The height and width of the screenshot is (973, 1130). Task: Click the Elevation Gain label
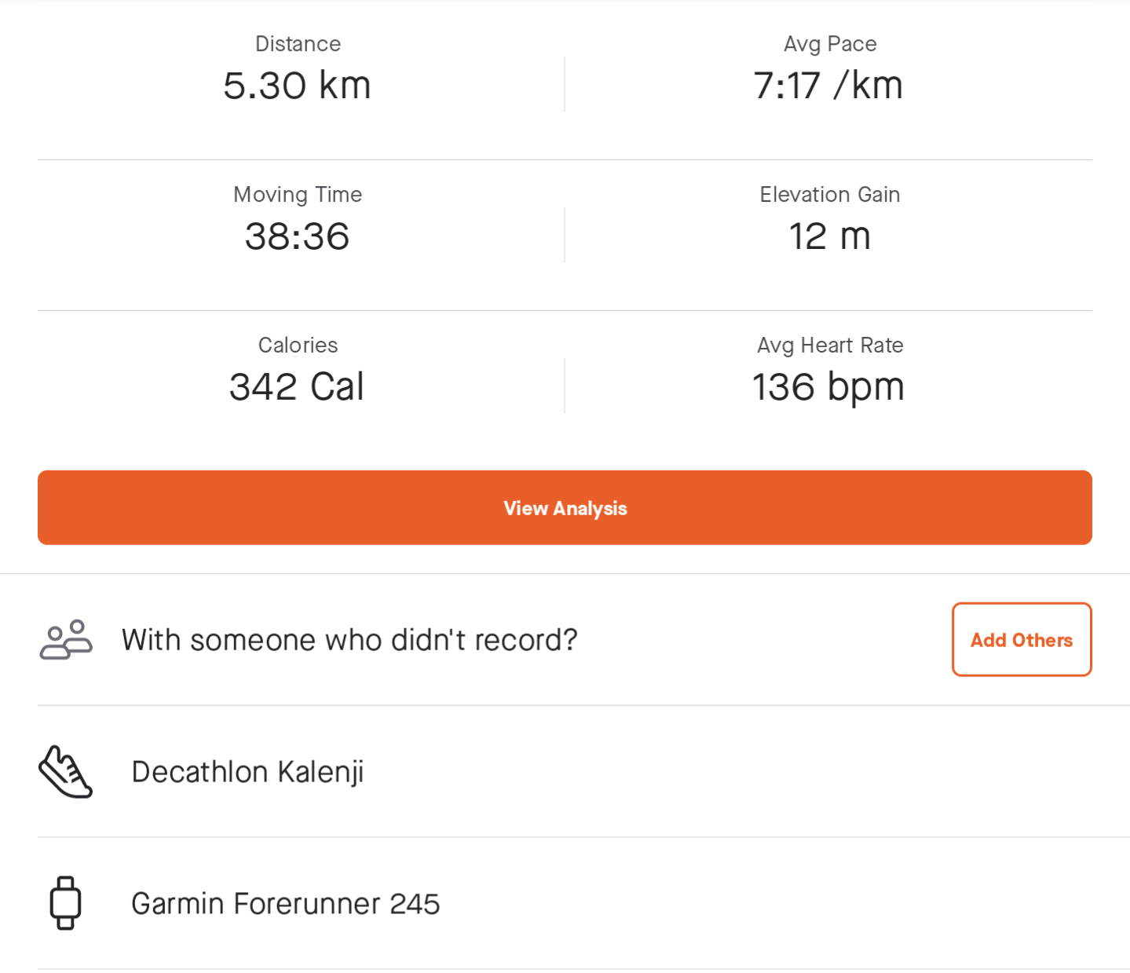[830, 195]
